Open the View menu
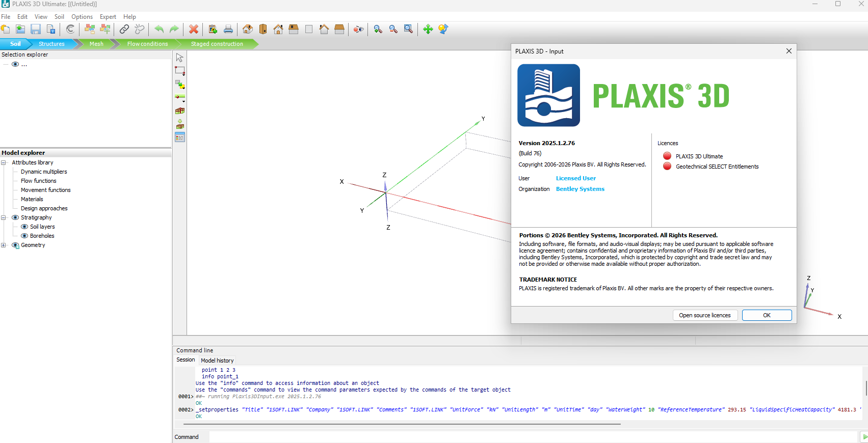The height and width of the screenshot is (443, 868). click(41, 17)
